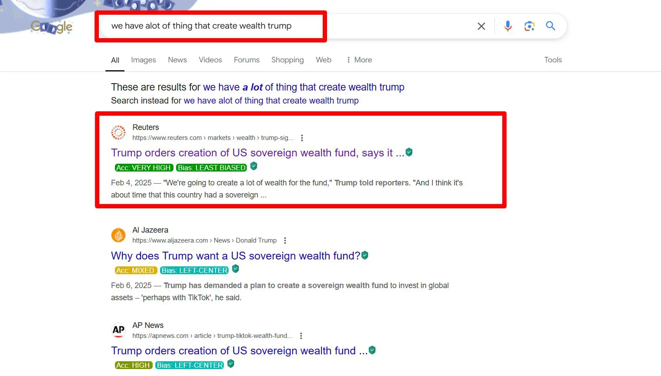Image resolution: width=661 pixels, height=376 pixels.
Task: Expand the More search filters menu
Action: 359,60
